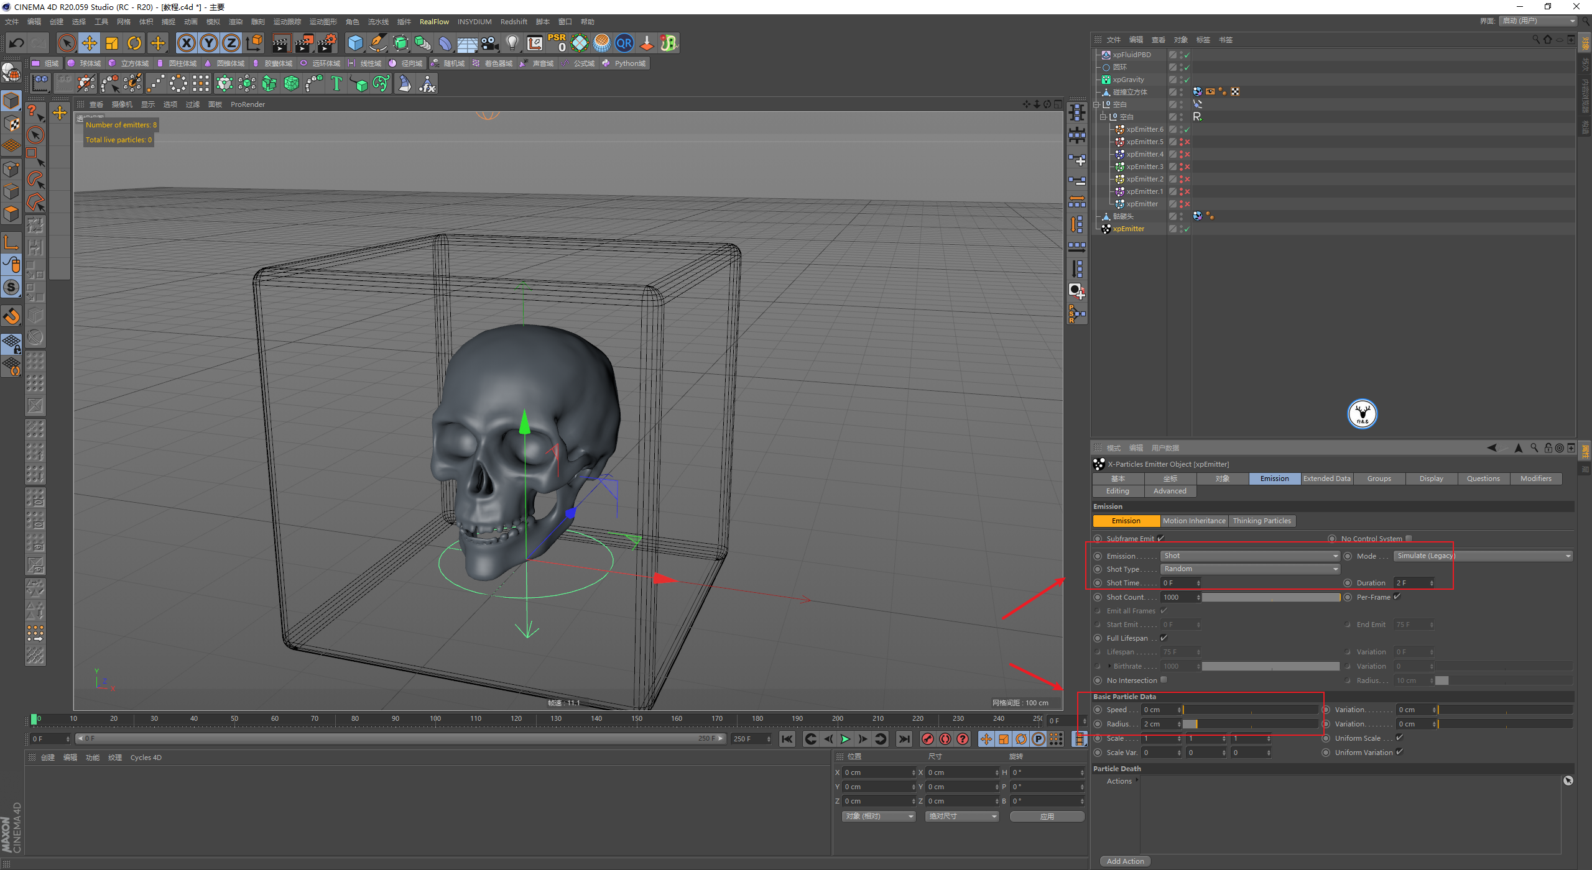Toggle the Y axis lock

209,43
